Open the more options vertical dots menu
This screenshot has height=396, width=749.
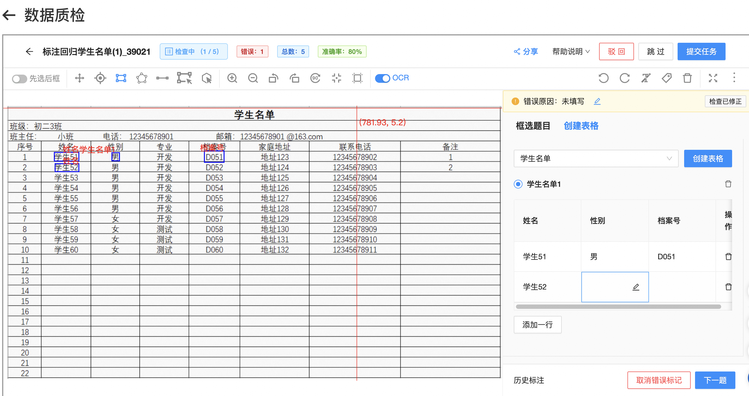(734, 78)
